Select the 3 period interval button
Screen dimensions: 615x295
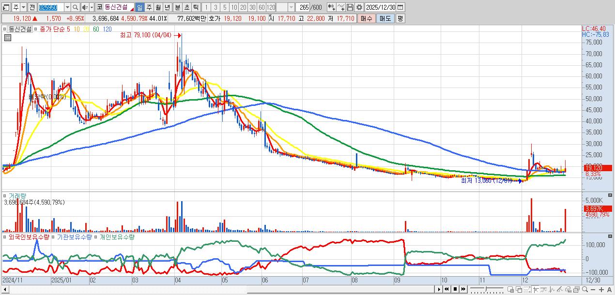(x=216, y=7)
